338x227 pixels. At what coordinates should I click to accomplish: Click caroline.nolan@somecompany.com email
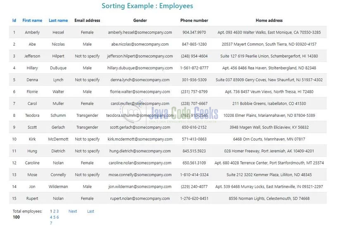pyautogui.click(x=140, y=163)
